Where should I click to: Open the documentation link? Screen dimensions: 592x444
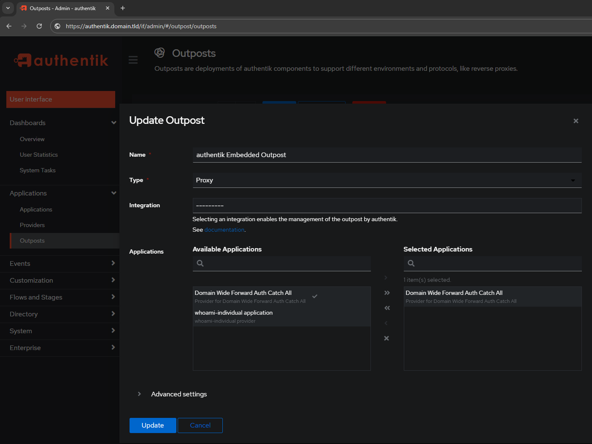224,230
